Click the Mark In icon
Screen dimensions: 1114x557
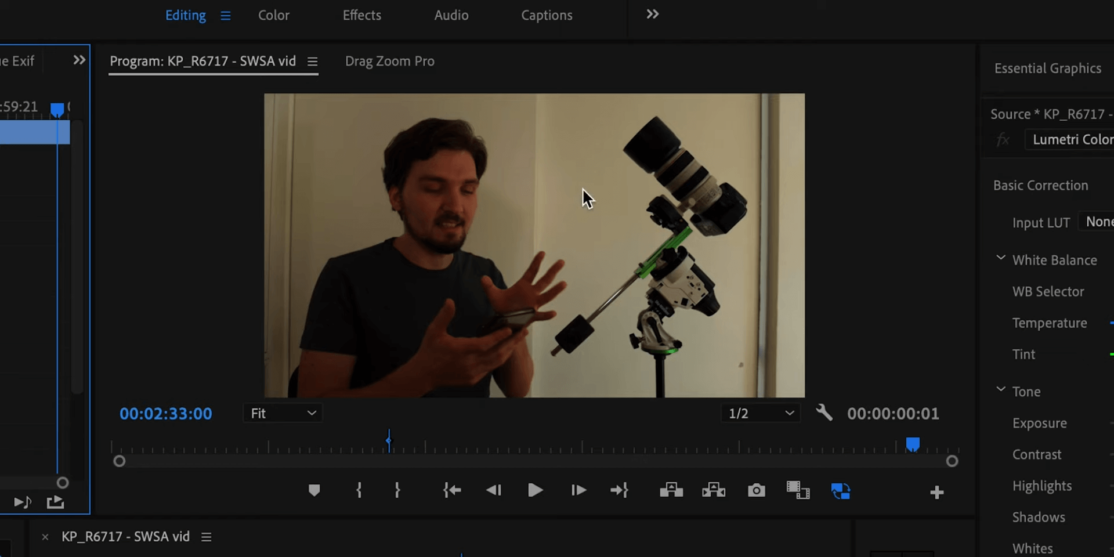click(x=359, y=490)
